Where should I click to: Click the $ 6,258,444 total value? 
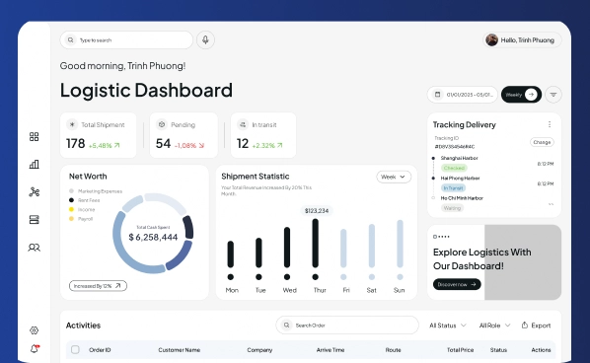coord(153,237)
